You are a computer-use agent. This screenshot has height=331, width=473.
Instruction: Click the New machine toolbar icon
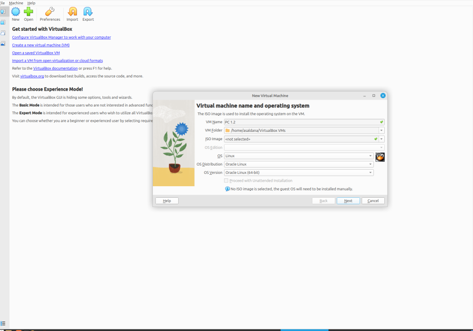pos(16,12)
